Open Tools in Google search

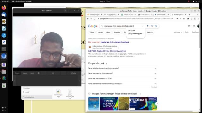(x=187, y=32)
